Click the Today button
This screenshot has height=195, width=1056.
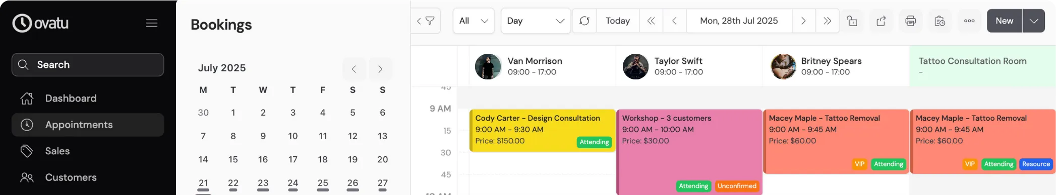[618, 21]
